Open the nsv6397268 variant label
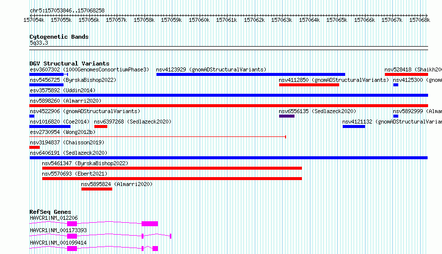 (x=133, y=122)
